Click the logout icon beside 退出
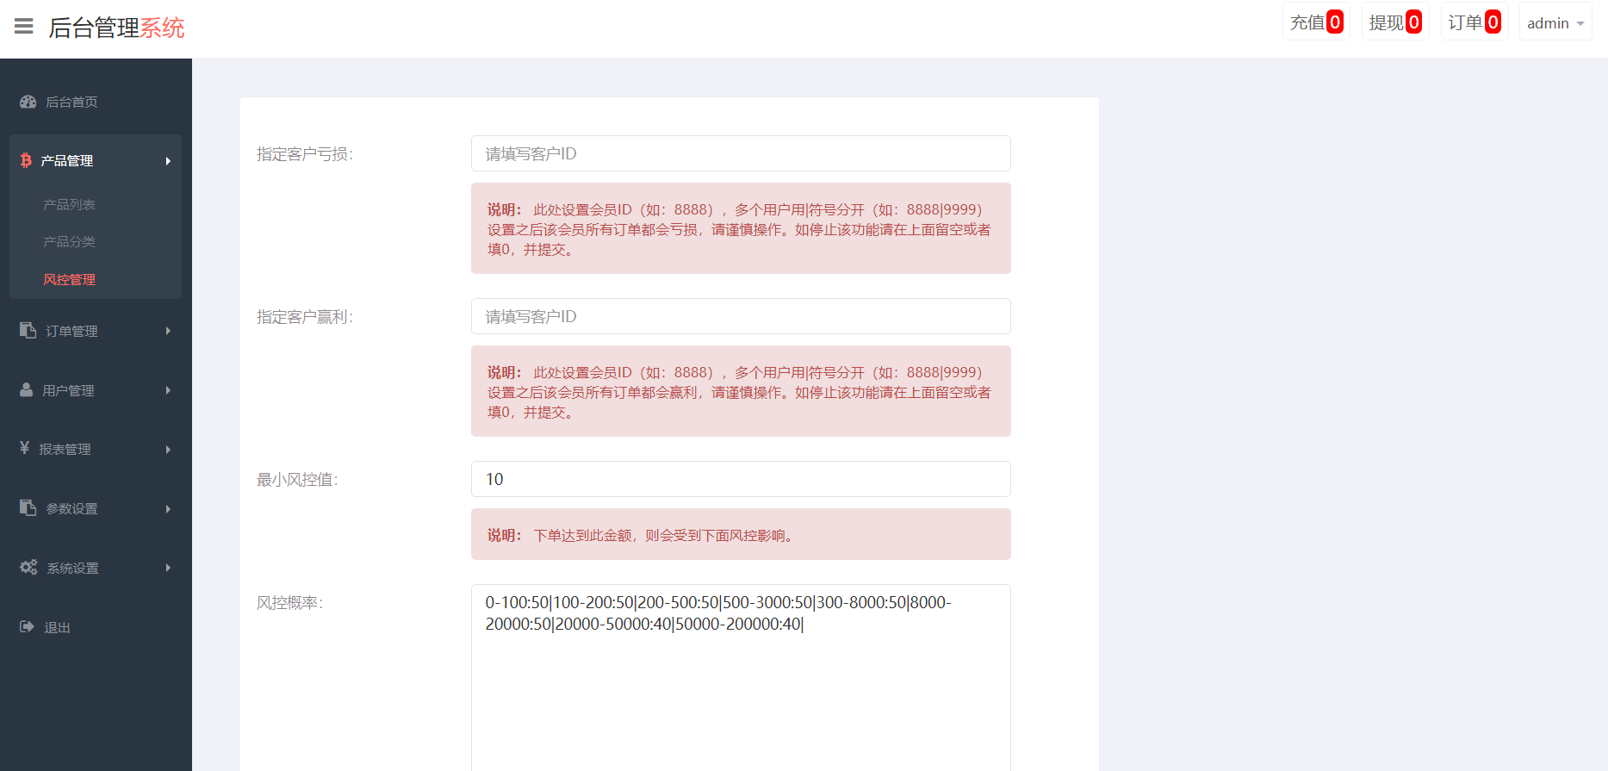The height and width of the screenshot is (771, 1608). click(27, 626)
